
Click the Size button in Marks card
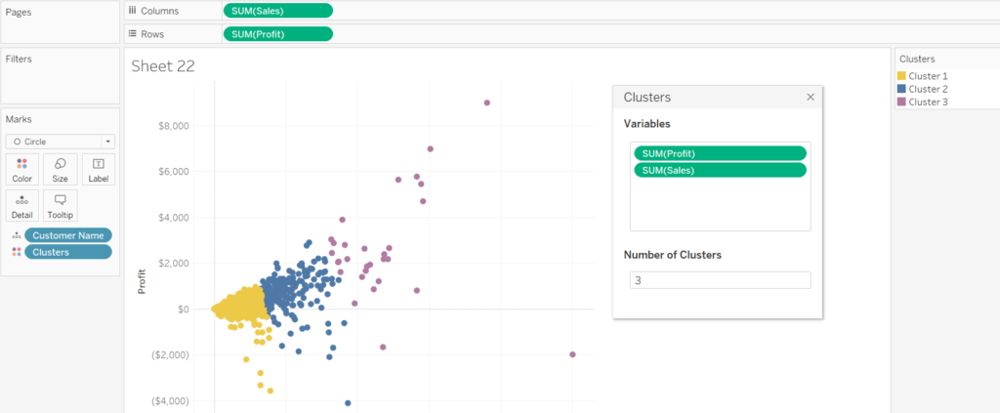click(61, 169)
